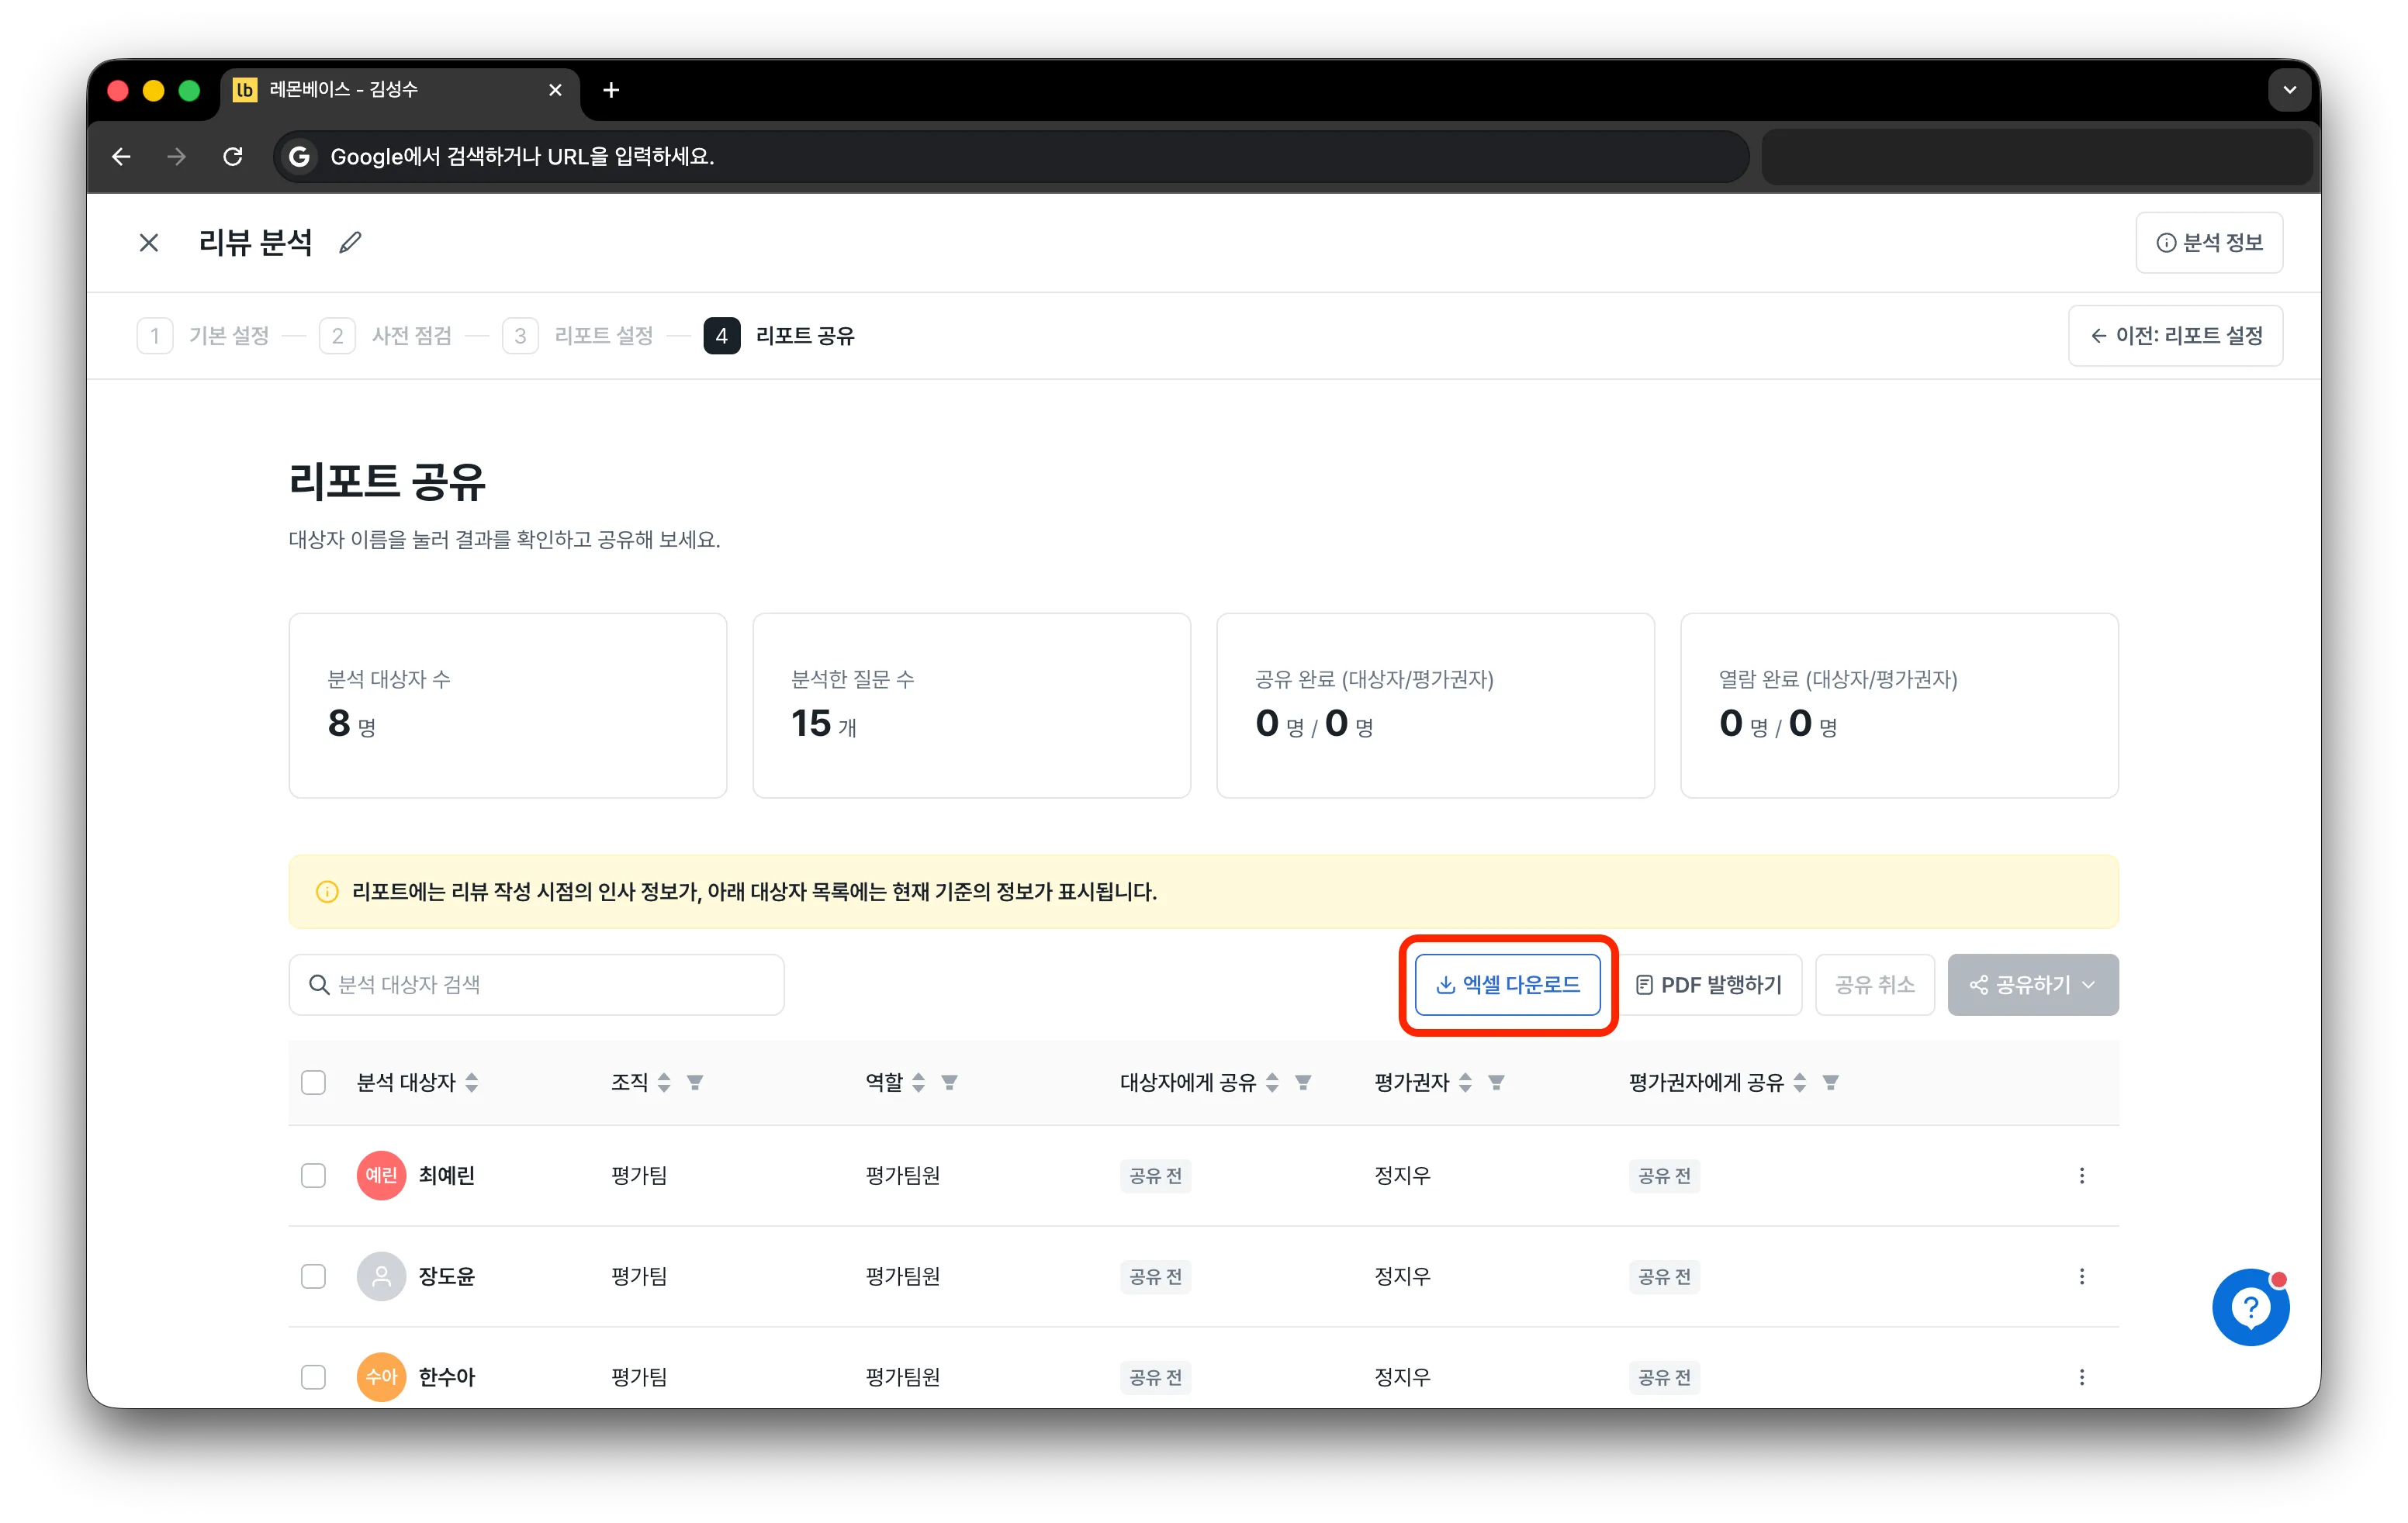Image resolution: width=2408 pixels, height=1523 pixels.
Task: Select step 4 리포트 공유
Action: (x=779, y=336)
